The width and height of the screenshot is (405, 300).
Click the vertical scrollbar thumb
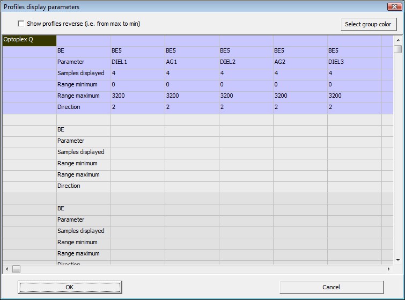tap(397, 49)
